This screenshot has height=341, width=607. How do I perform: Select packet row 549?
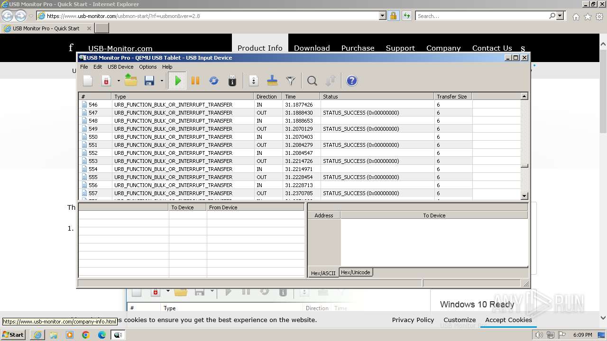click(300, 129)
